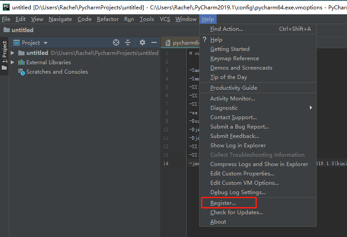Click the untitled project folder icon in tree
347x237 pixels.
point(21,53)
